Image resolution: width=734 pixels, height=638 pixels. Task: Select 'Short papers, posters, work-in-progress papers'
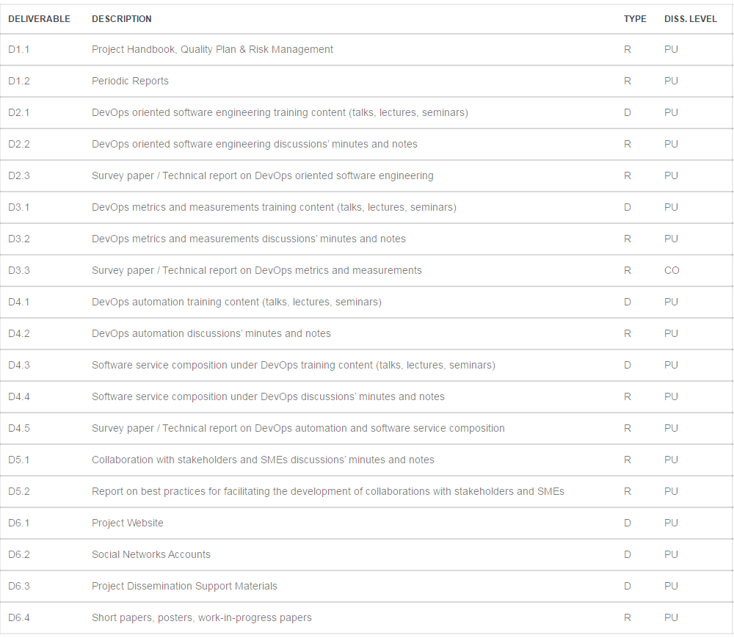pyautogui.click(x=202, y=618)
